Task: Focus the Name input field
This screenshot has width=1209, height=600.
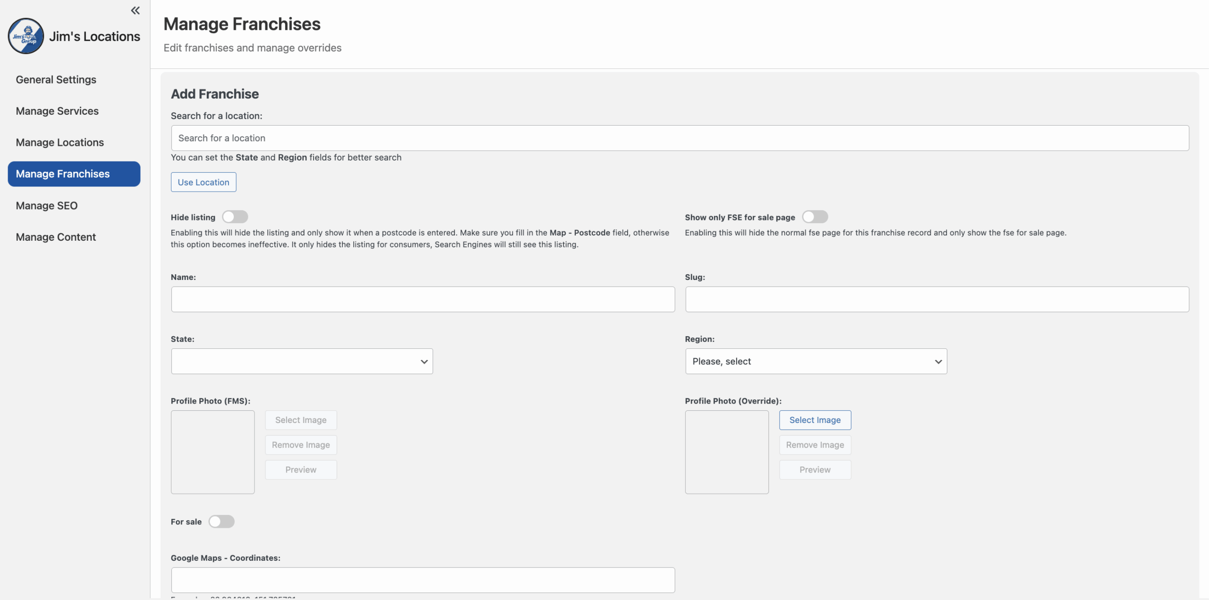Action: click(x=423, y=299)
